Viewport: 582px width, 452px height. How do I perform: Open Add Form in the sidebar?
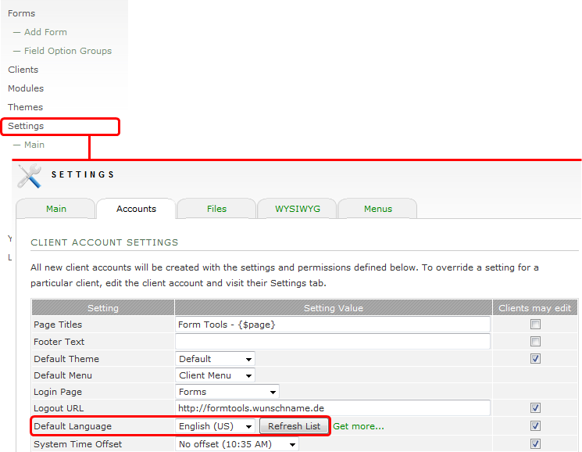click(x=45, y=32)
